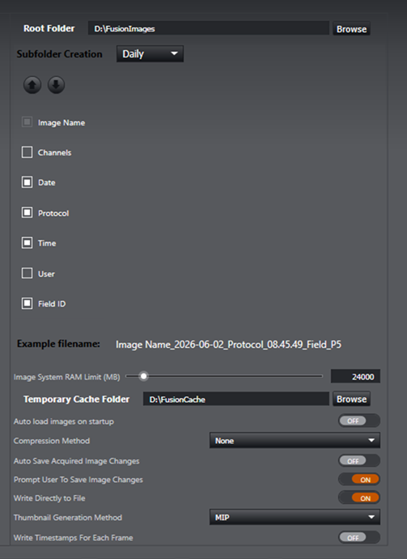Open the Thumbnail Generation Method dropdown
407x559 pixels.
pyautogui.click(x=295, y=517)
